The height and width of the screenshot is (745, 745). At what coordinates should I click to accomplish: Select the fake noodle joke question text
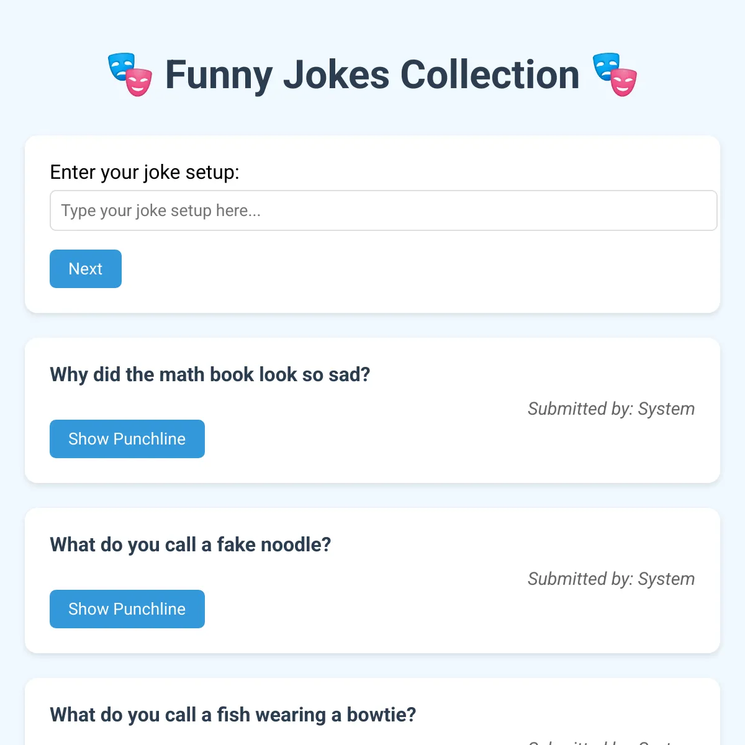(x=190, y=544)
